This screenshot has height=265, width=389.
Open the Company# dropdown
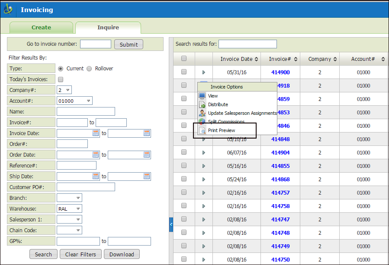[x=64, y=90]
